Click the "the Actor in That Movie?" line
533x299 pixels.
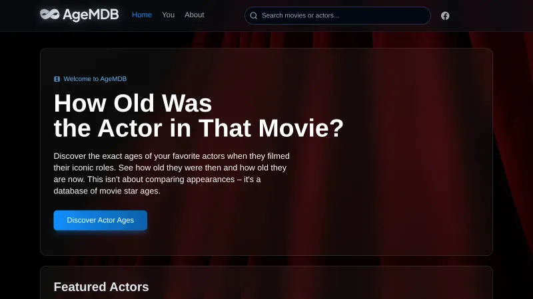pos(199,128)
